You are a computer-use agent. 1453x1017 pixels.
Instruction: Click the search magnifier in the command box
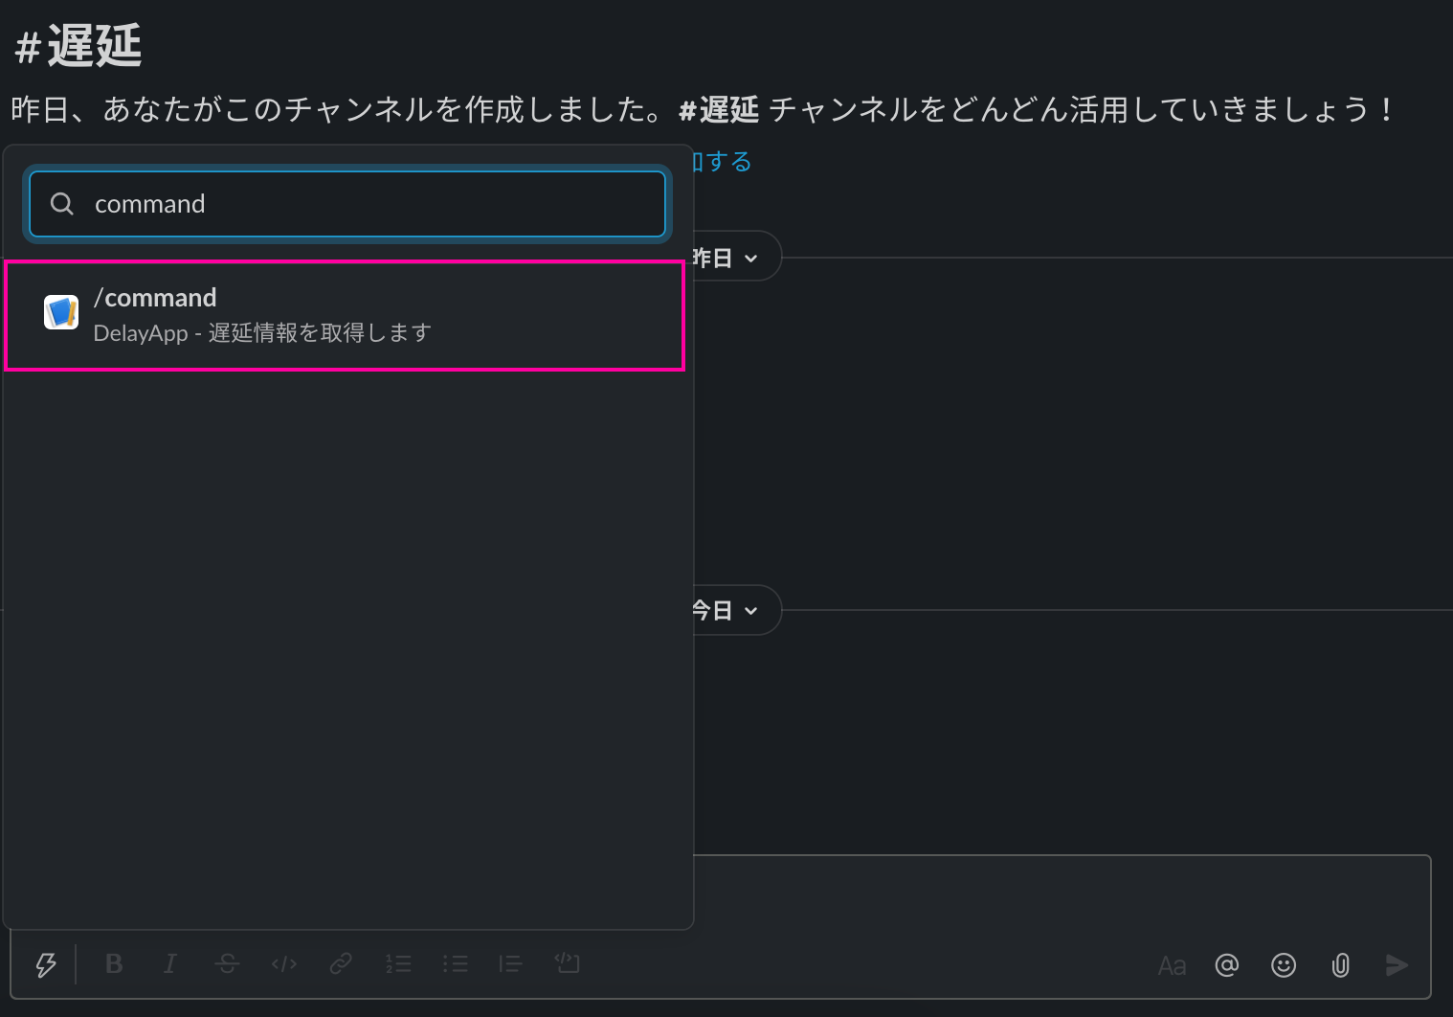(x=61, y=203)
